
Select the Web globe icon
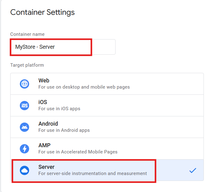click(x=24, y=84)
